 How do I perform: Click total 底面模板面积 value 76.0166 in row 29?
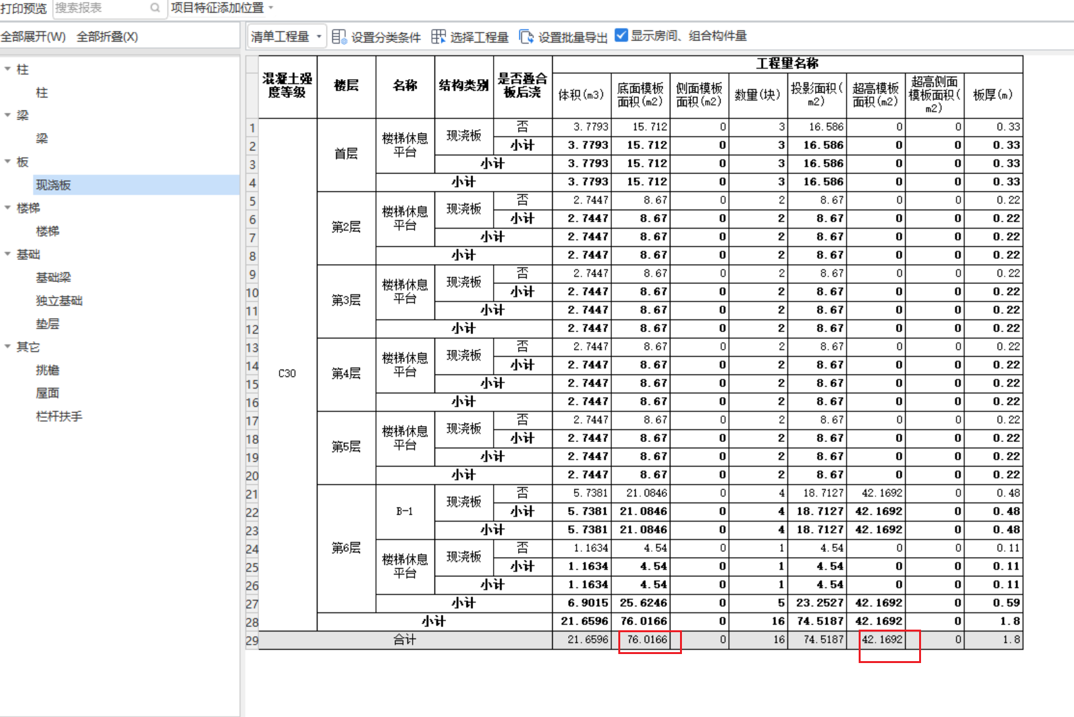coord(640,640)
